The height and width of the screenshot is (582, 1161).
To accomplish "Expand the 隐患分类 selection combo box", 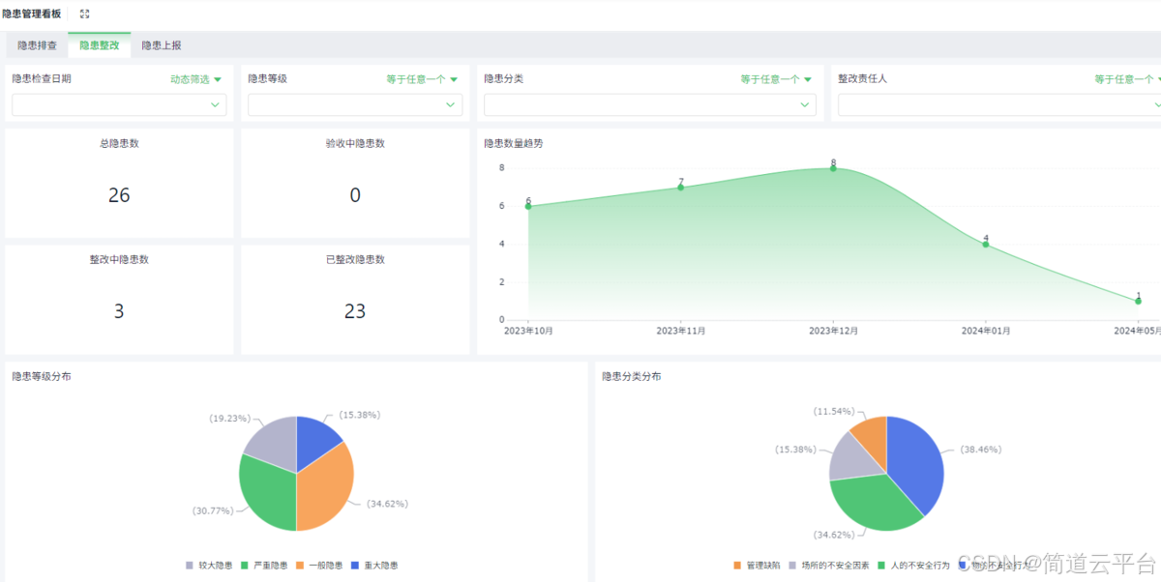I will pyautogui.click(x=650, y=104).
